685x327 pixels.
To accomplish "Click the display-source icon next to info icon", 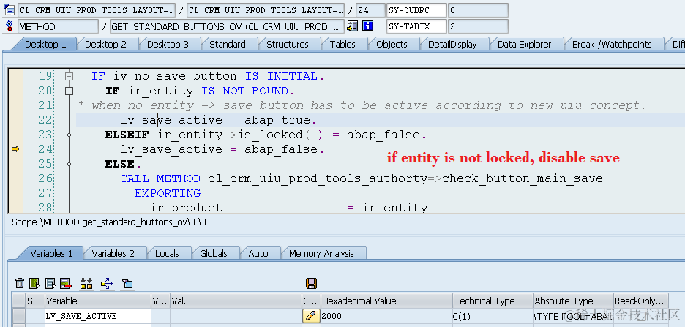I will point(352,26).
